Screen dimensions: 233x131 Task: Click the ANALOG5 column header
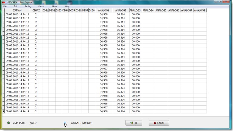click(x=161, y=10)
